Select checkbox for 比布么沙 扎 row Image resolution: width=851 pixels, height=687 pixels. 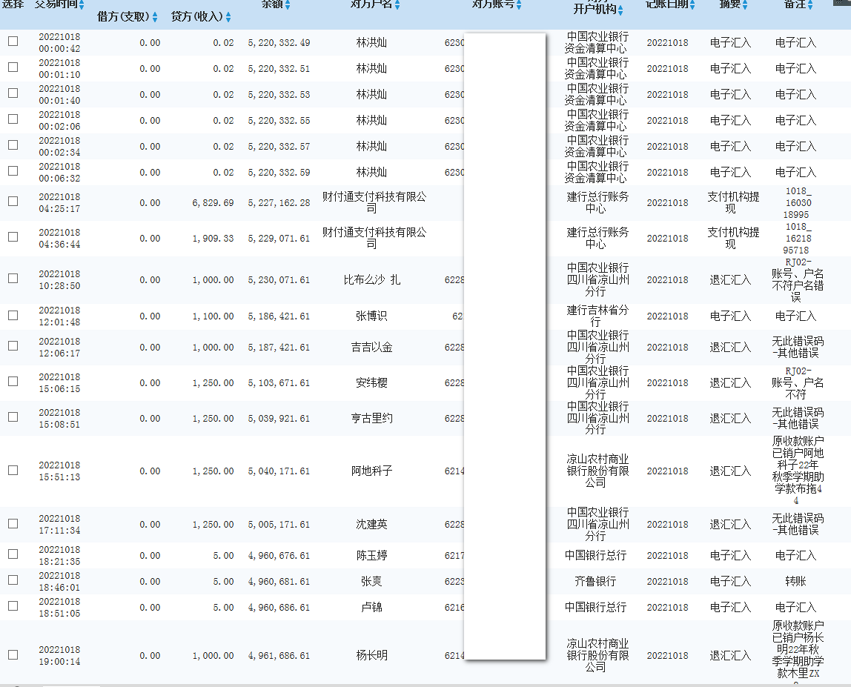click(13, 279)
